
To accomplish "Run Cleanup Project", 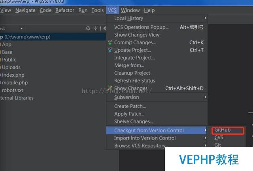I will click(157, 73).
